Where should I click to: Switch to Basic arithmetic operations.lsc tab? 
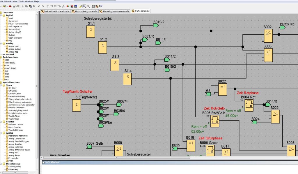[56, 11]
